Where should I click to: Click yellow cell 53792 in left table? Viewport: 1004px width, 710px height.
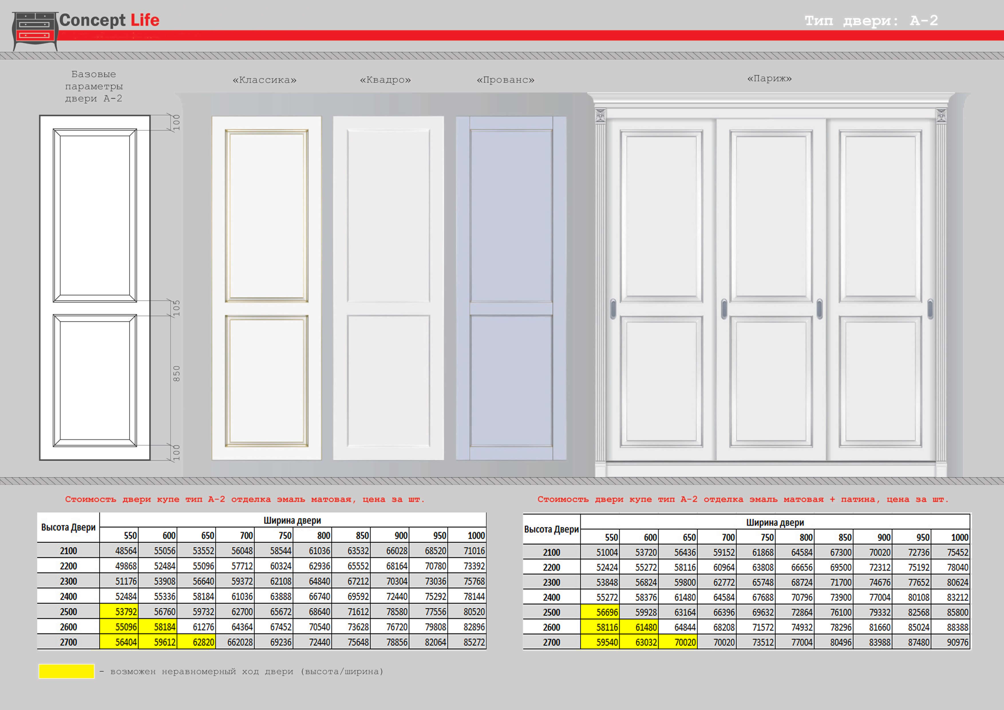[x=119, y=612]
